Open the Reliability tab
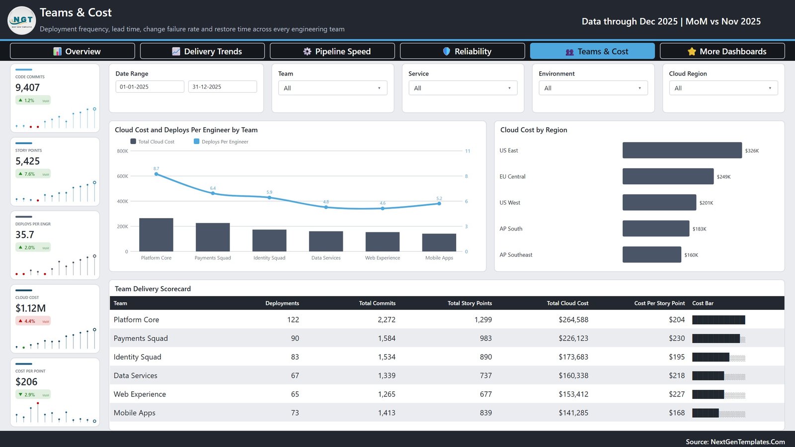 point(463,51)
